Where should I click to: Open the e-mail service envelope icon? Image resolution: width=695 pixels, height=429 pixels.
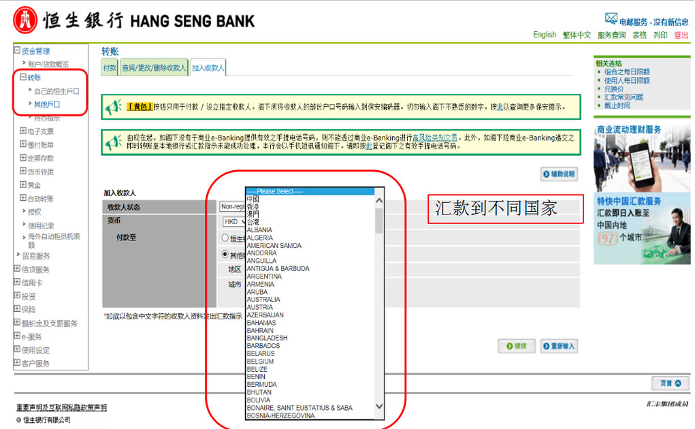(611, 19)
